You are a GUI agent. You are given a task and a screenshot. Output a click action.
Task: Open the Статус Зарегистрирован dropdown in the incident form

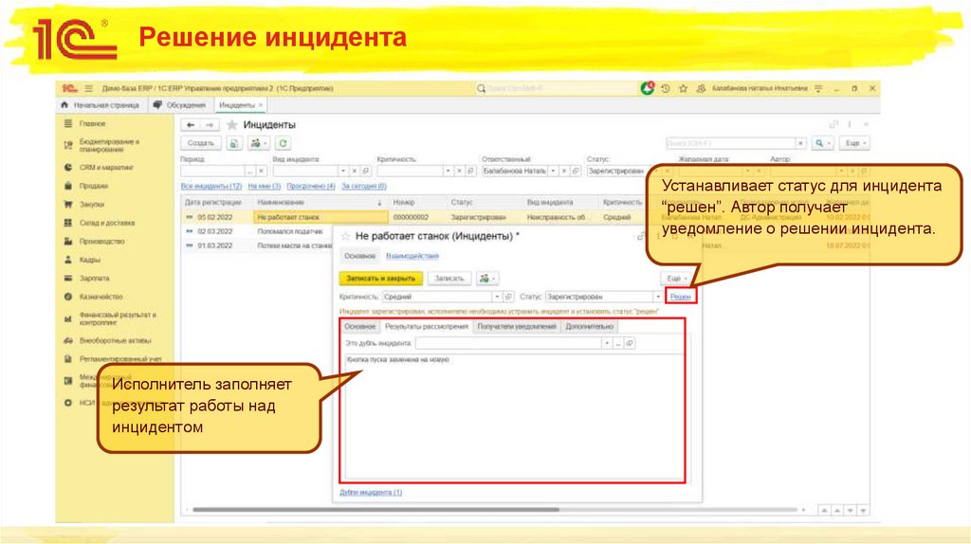point(658,297)
